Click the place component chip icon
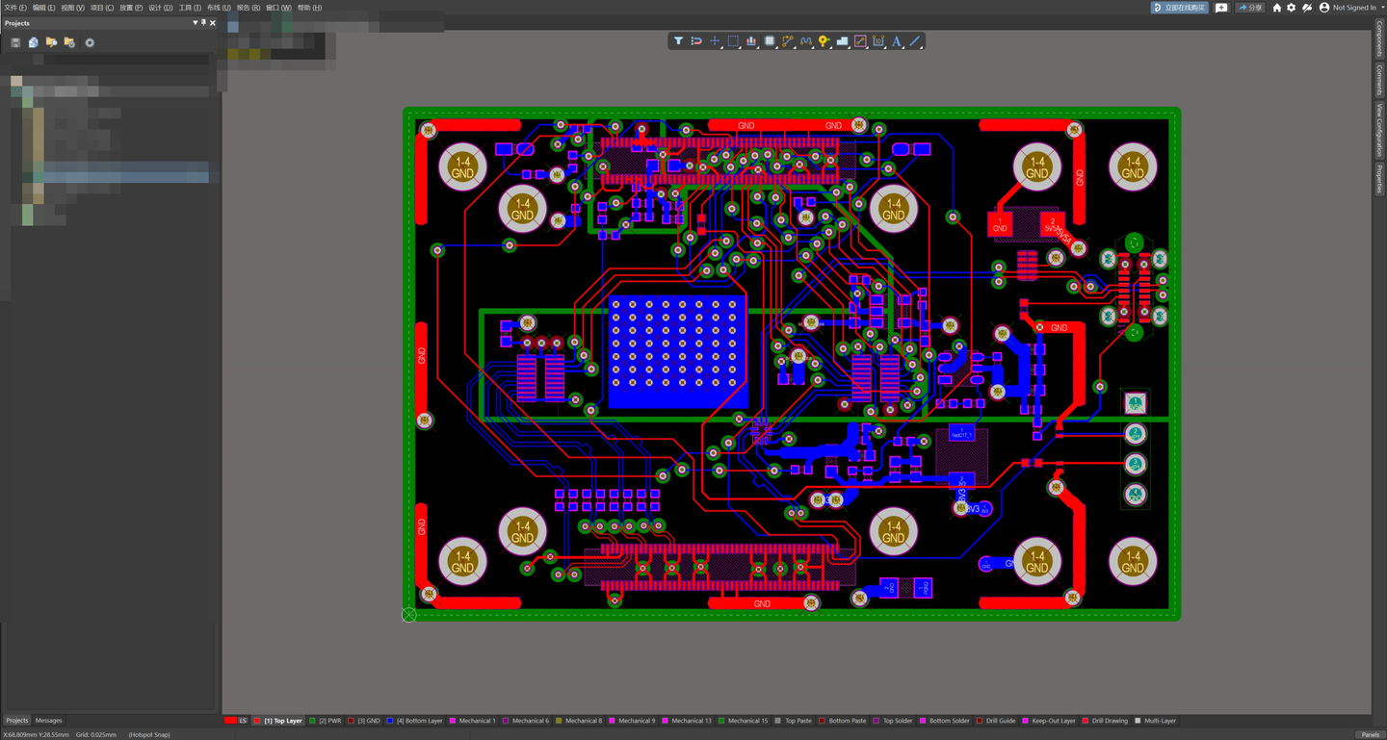Screen dimensions: 1387x740 (x=770, y=41)
